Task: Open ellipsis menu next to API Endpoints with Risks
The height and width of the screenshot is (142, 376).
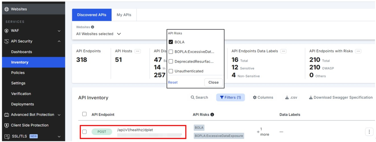Action: (x=358, y=51)
